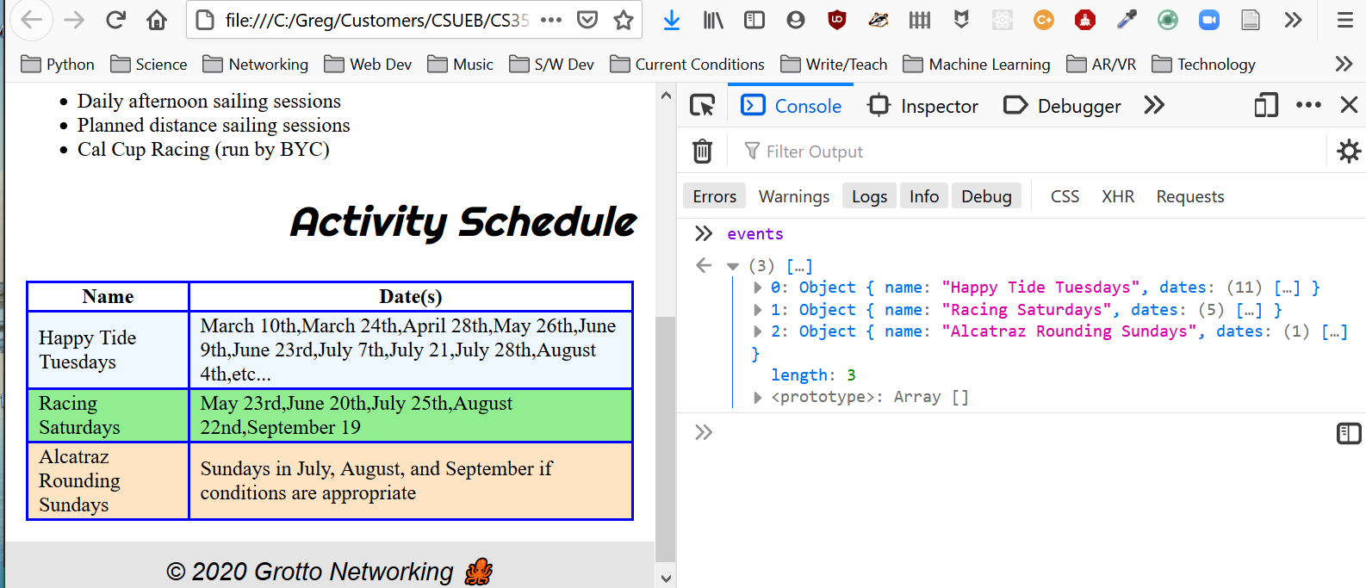The image size is (1366, 588).
Task: Expand the prototype Array entry
Action: click(757, 397)
